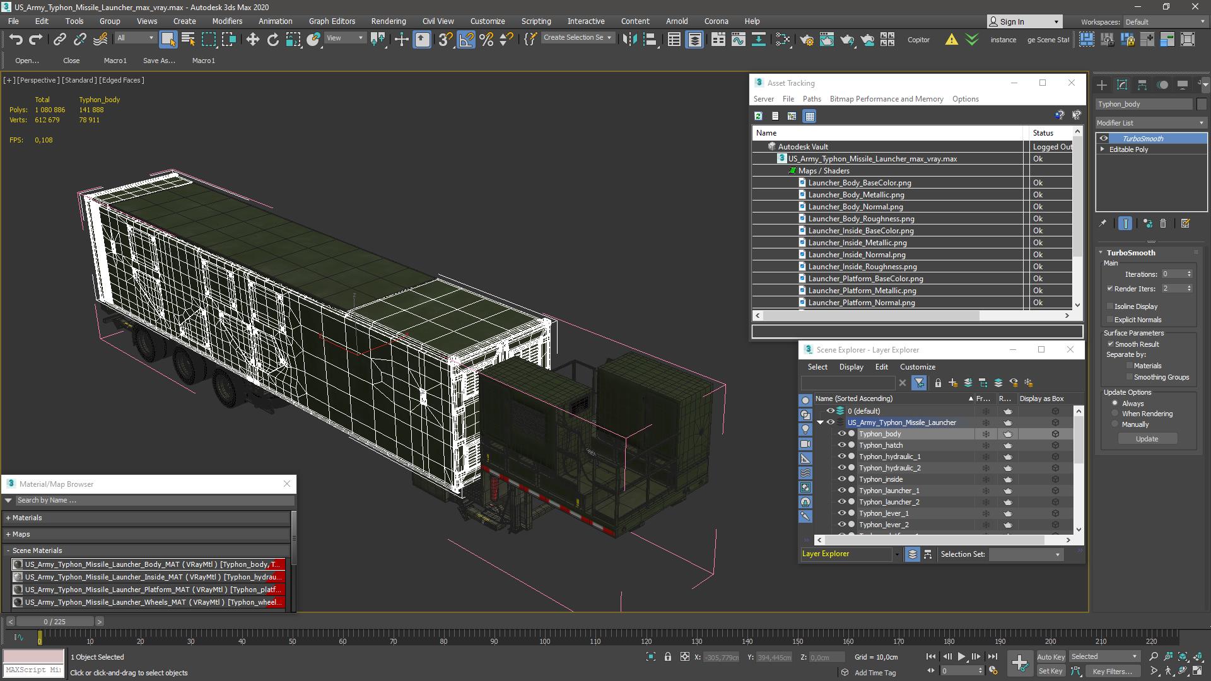Viewport: 1211px width, 681px height.
Task: Open the Graph Editors menu
Action: [332, 21]
